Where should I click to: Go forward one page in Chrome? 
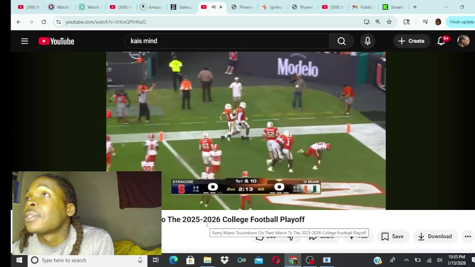[x=31, y=22]
